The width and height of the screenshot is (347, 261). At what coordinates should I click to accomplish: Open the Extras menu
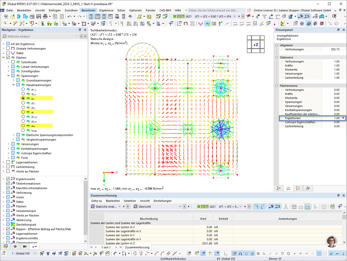click(x=121, y=10)
